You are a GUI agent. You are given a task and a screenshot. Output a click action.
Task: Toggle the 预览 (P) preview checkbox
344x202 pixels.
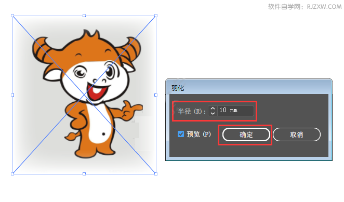(x=180, y=134)
